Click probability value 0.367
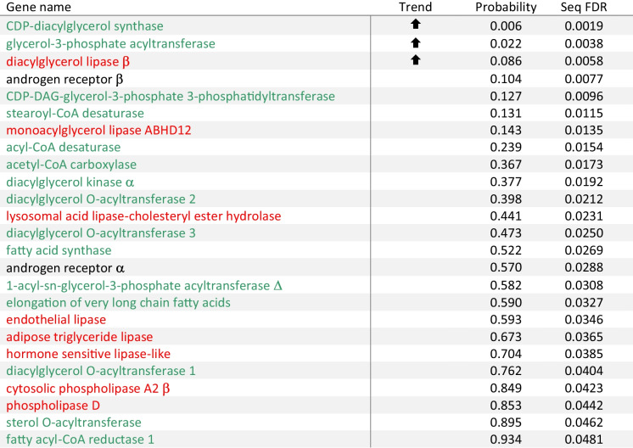The image size is (633, 448). 506,165
